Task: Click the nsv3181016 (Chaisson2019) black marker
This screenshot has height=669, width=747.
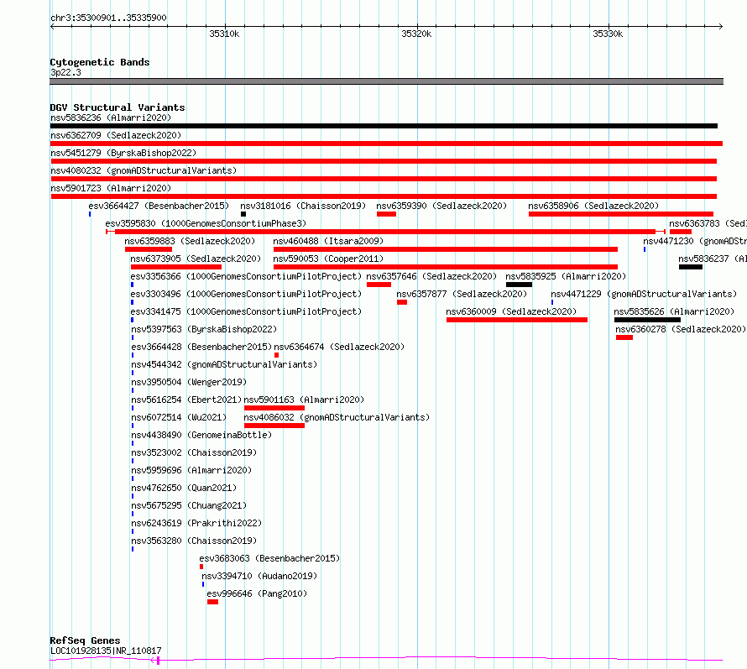Action: click(243, 214)
